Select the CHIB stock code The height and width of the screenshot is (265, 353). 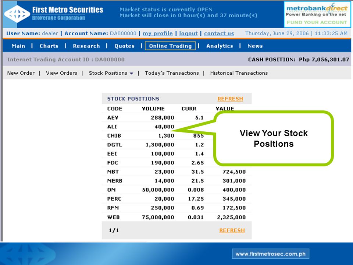[114, 136]
